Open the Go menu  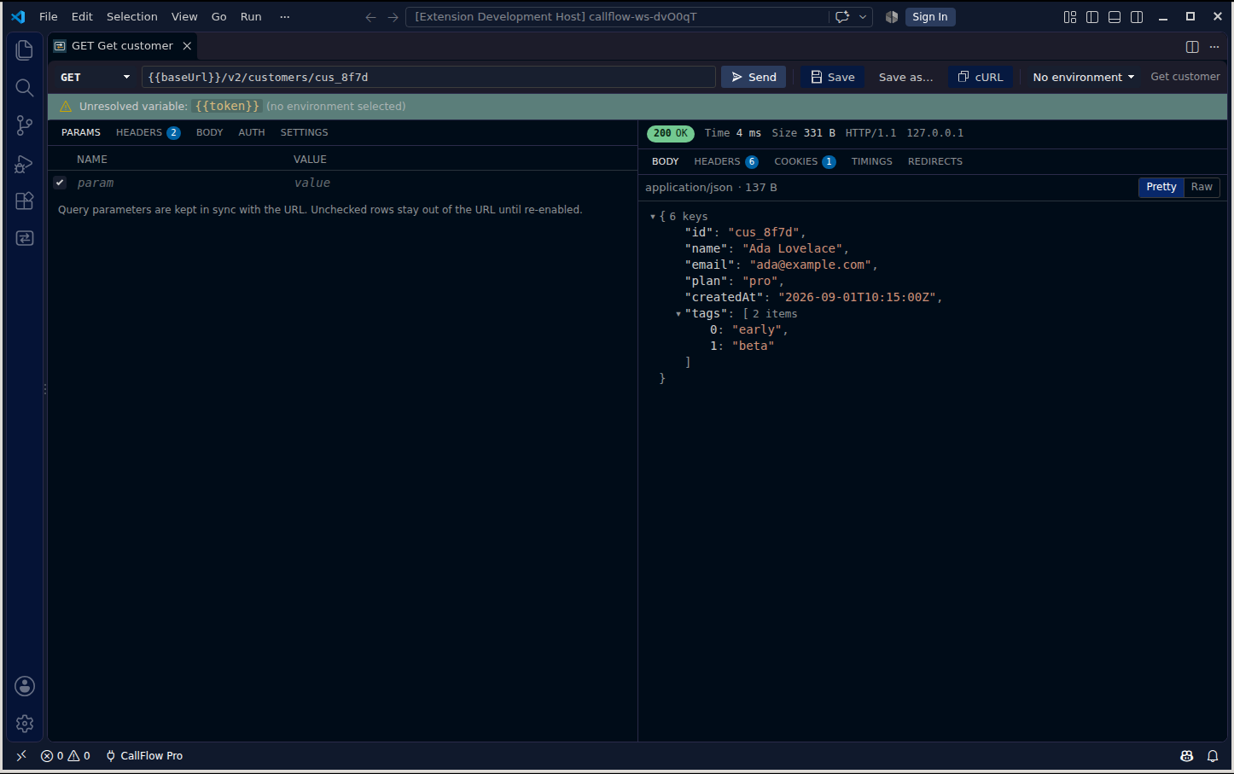tap(219, 17)
